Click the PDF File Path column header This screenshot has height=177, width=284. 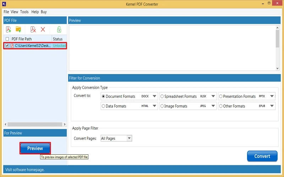(31, 39)
